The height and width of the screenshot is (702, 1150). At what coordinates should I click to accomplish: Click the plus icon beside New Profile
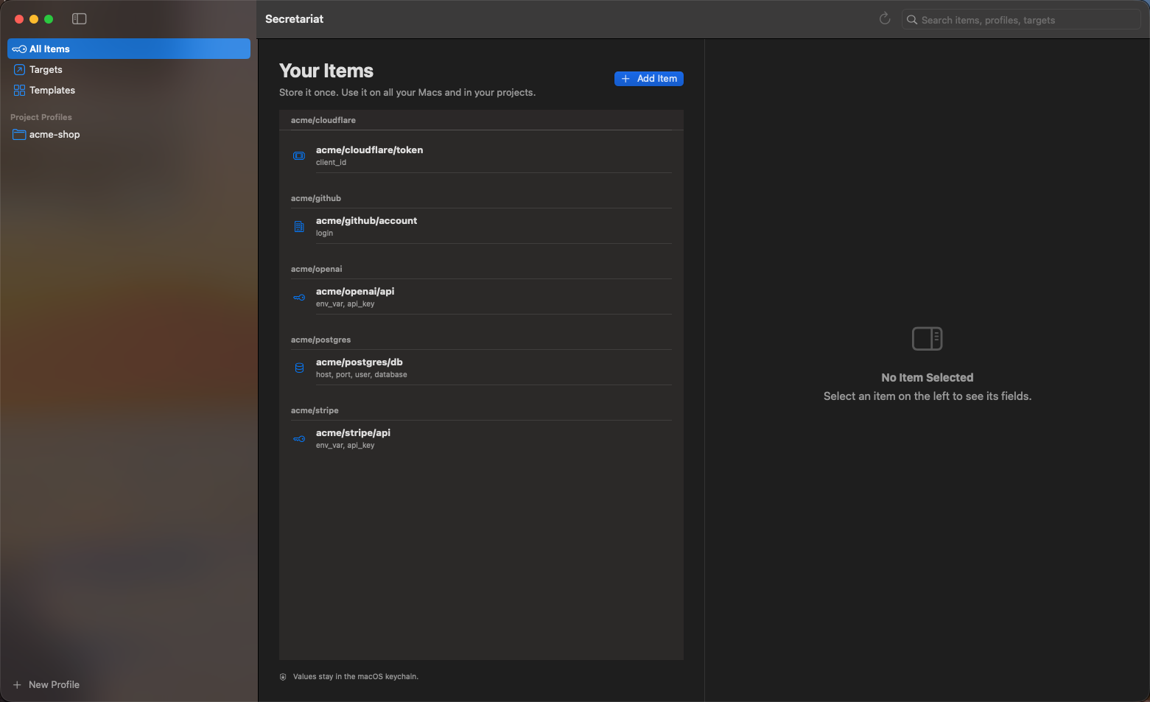(x=17, y=685)
